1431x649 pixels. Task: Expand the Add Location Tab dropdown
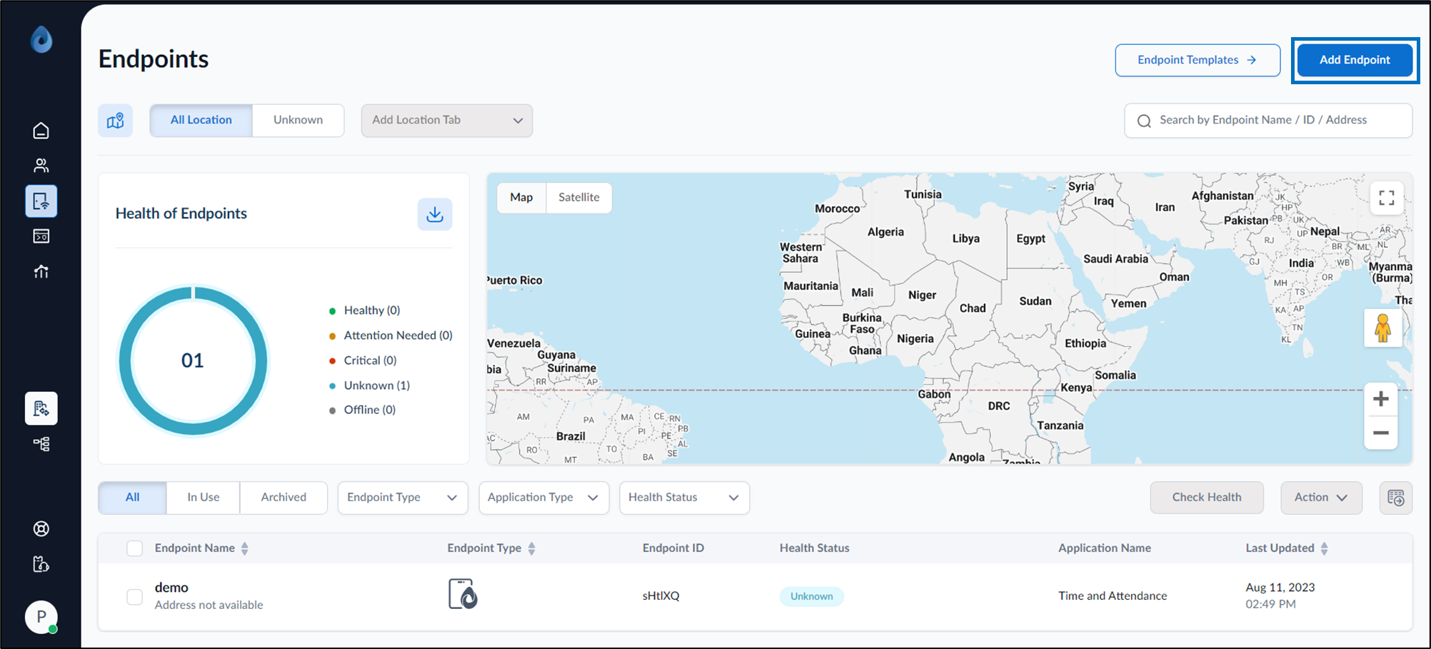coord(447,121)
